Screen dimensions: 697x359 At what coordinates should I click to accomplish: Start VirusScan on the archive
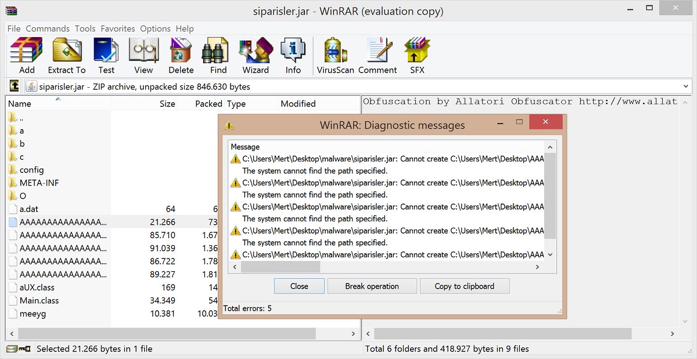[x=335, y=56]
